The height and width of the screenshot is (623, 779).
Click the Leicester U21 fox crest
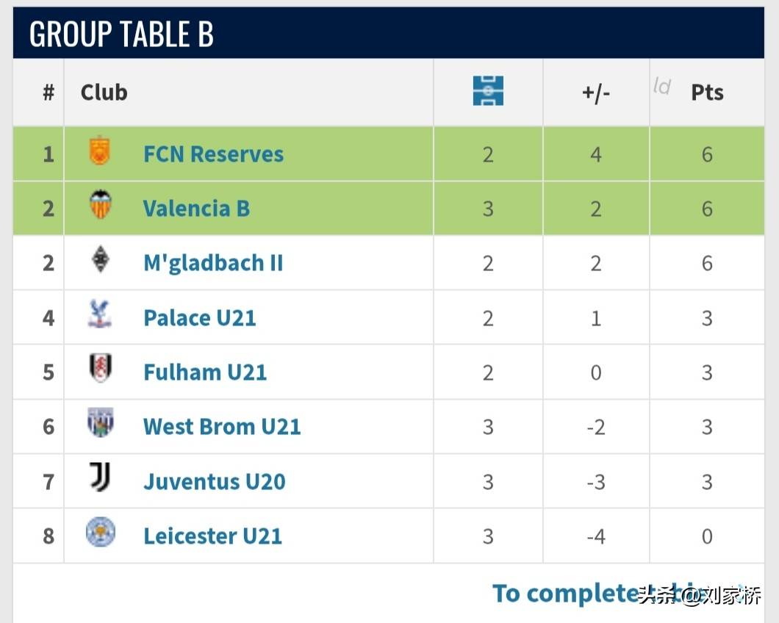100,533
